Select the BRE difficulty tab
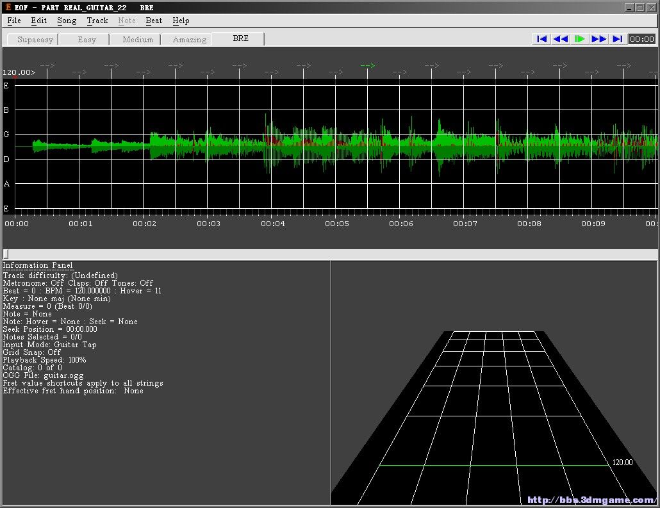The height and width of the screenshot is (508, 660). click(x=238, y=38)
